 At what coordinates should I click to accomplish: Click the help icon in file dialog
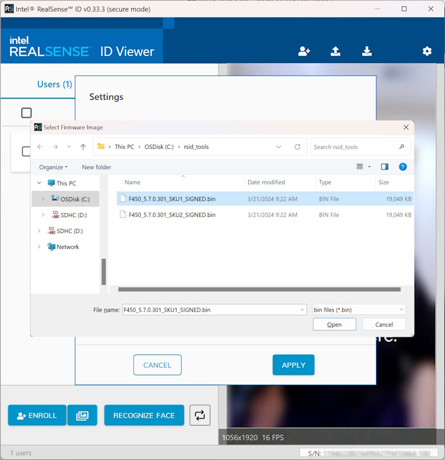(402, 167)
